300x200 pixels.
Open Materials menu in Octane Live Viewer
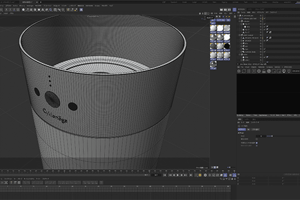point(261,67)
